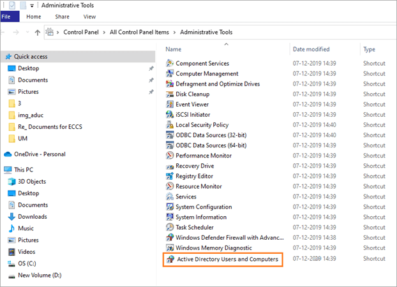The width and height of the screenshot is (397, 287).
Task: Open pinned Documents under Quick access
Action: coord(33,80)
